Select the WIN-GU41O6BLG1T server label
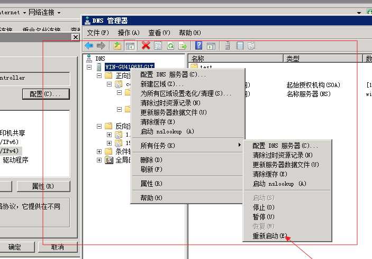Screen dimensions: 372x259 [x=130, y=67]
